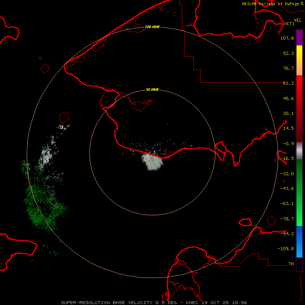Click the 61.2 scale value
305x305 pixels.
pyautogui.click(x=288, y=83)
